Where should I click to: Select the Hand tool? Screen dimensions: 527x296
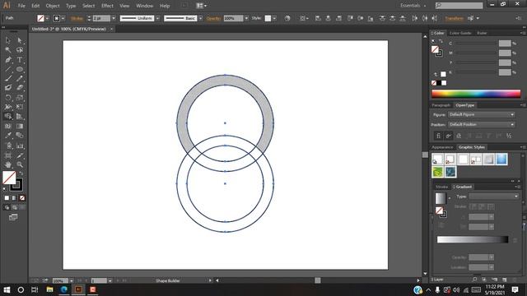8,164
